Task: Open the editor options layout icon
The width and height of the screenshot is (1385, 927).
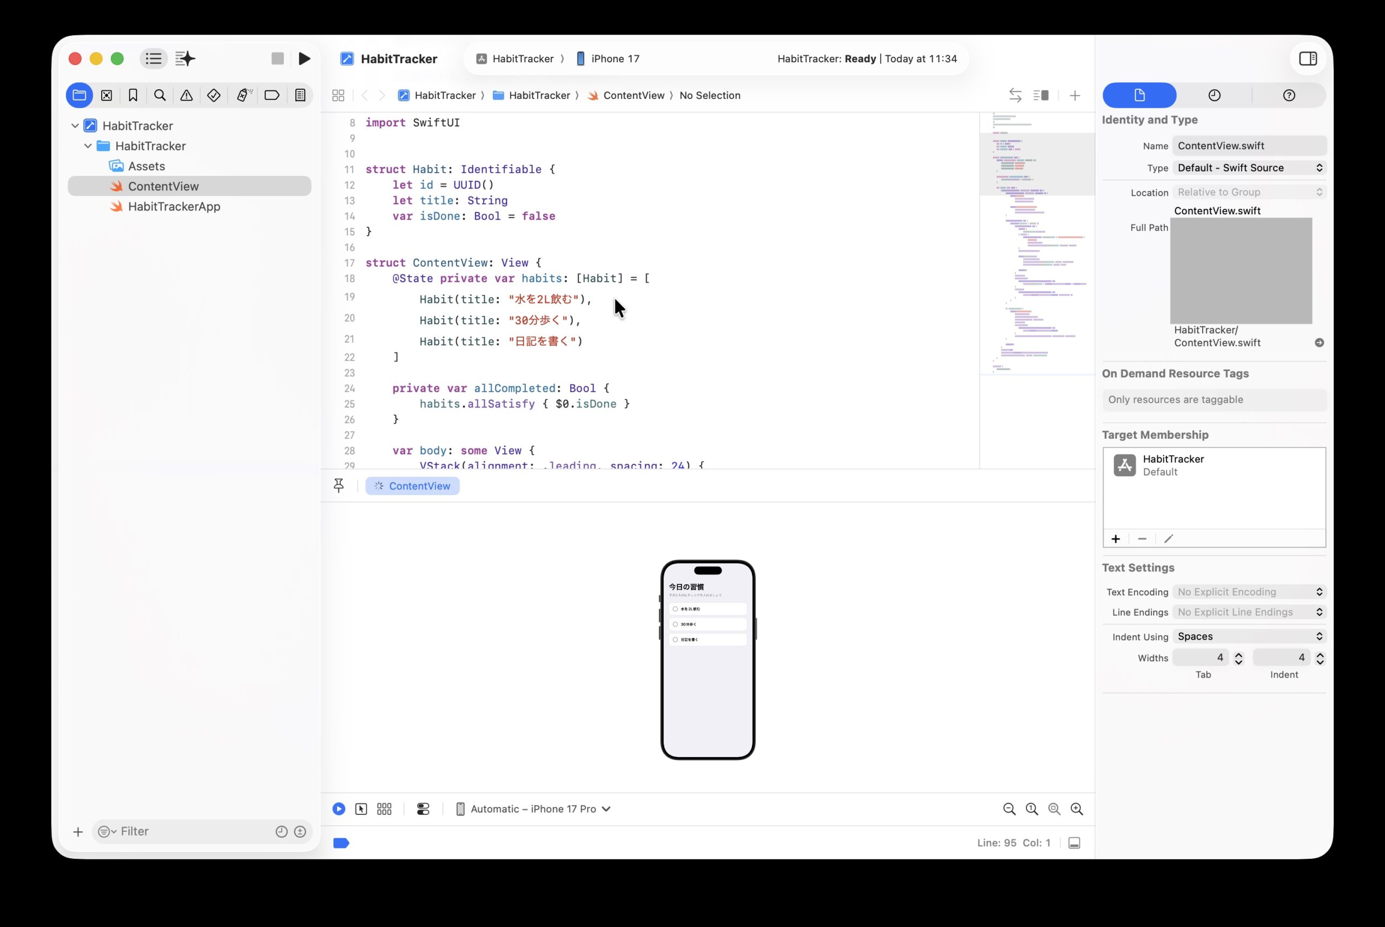Action: point(1041,95)
